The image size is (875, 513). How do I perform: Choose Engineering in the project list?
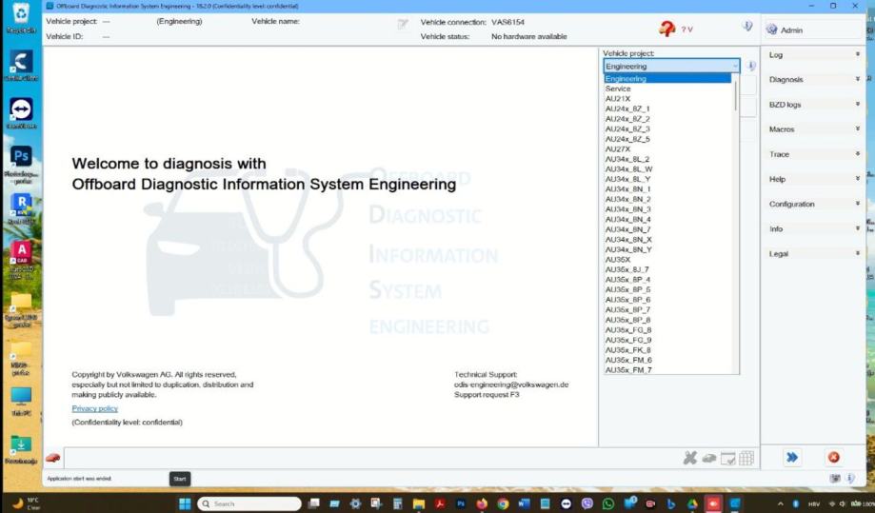(x=667, y=79)
